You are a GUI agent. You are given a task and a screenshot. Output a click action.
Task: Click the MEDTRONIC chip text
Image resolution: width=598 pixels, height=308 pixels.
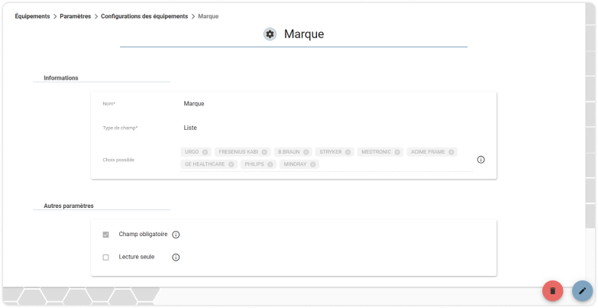tap(377, 152)
